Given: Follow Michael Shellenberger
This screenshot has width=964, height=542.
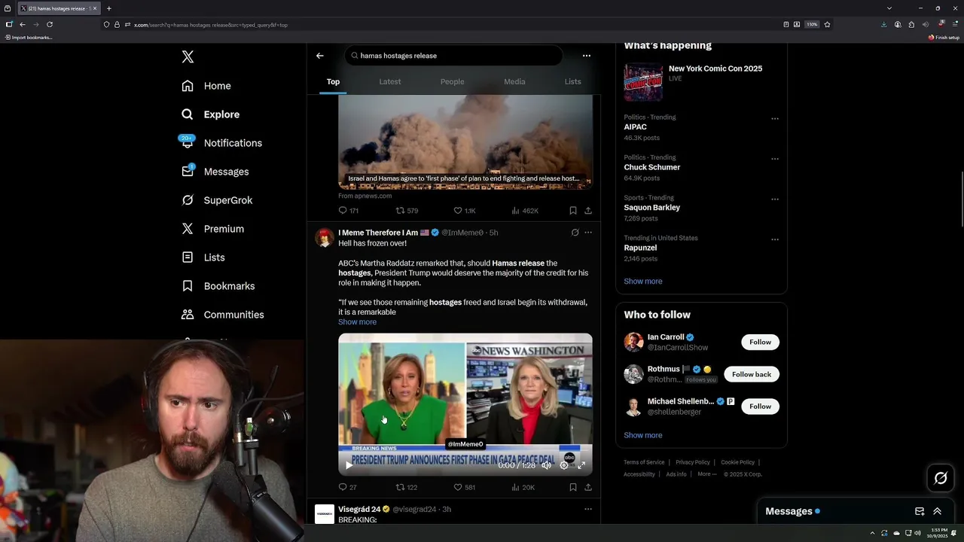Looking at the screenshot, I should (x=760, y=406).
